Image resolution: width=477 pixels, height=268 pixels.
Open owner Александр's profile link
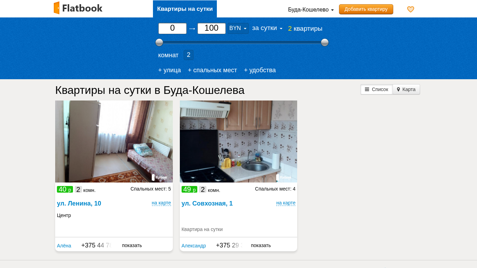pos(194,246)
